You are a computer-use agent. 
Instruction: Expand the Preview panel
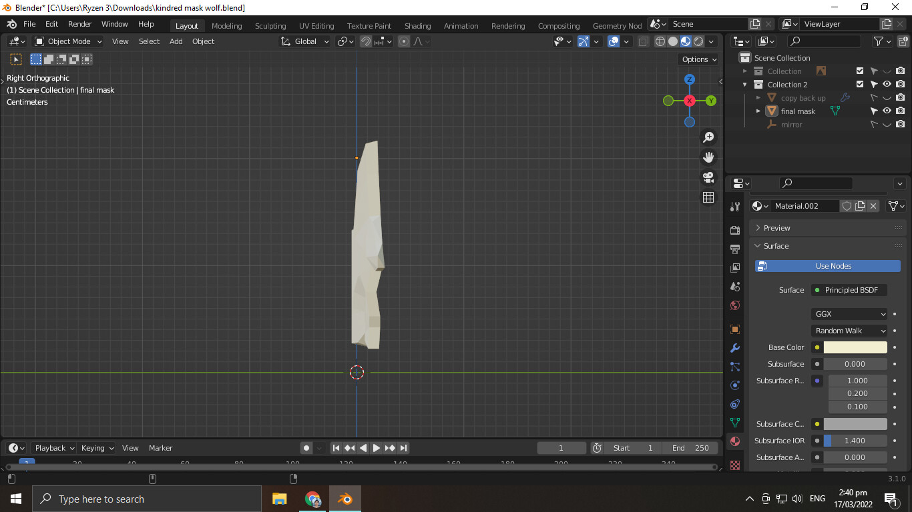click(776, 228)
